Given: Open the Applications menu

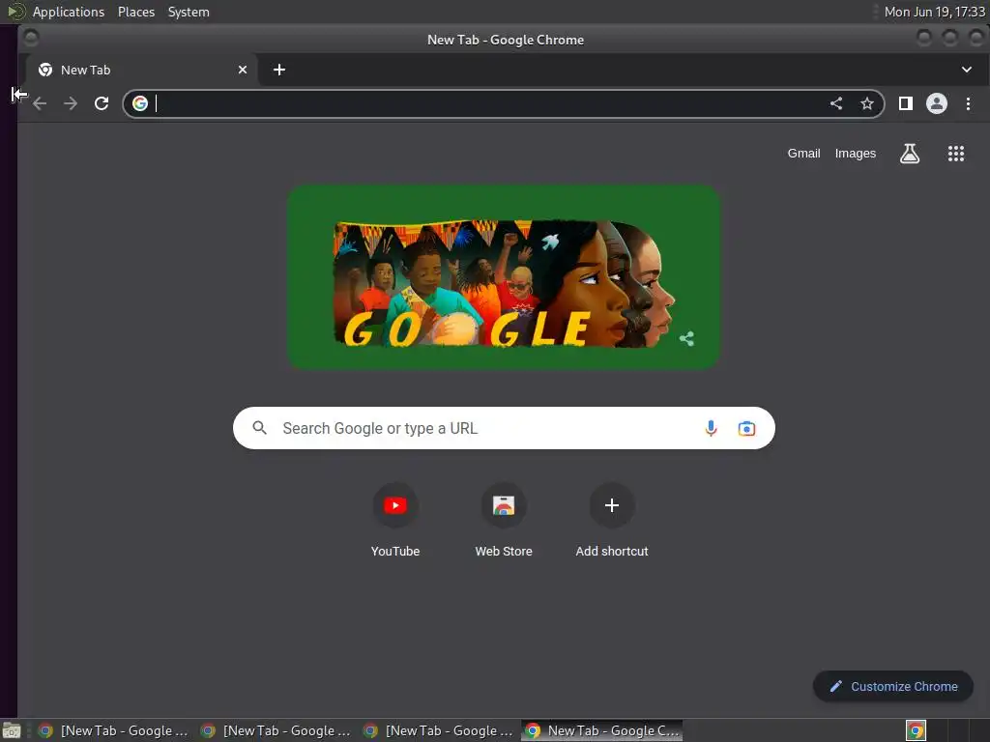Looking at the screenshot, I should 69,12.
